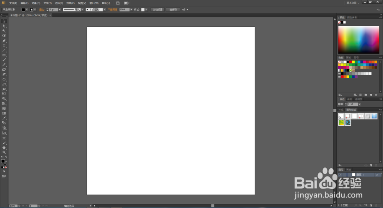Image resolution: width=383 pixels, height=208 pixels.
Task: Set paint mode to Gradient in toolbar
Action: pos(4,167)
